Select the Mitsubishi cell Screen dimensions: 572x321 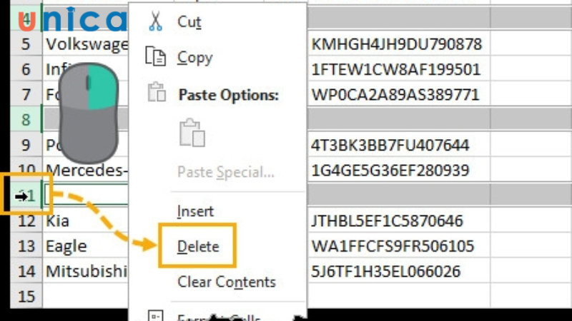[x=86, y=271]
